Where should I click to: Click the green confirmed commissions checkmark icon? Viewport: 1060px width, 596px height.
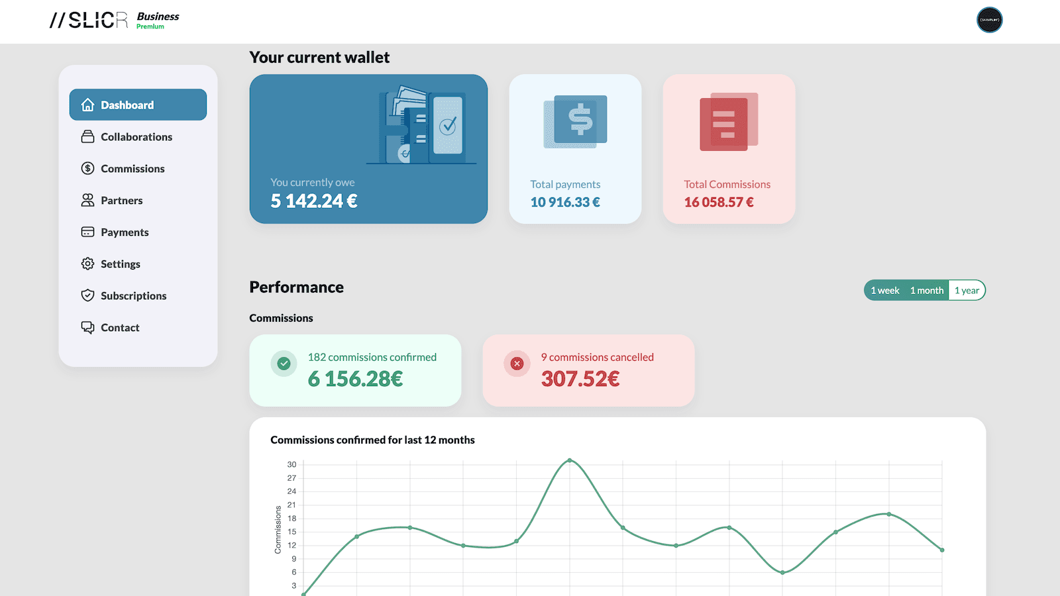pyautogui.click(x=284, y=363)
